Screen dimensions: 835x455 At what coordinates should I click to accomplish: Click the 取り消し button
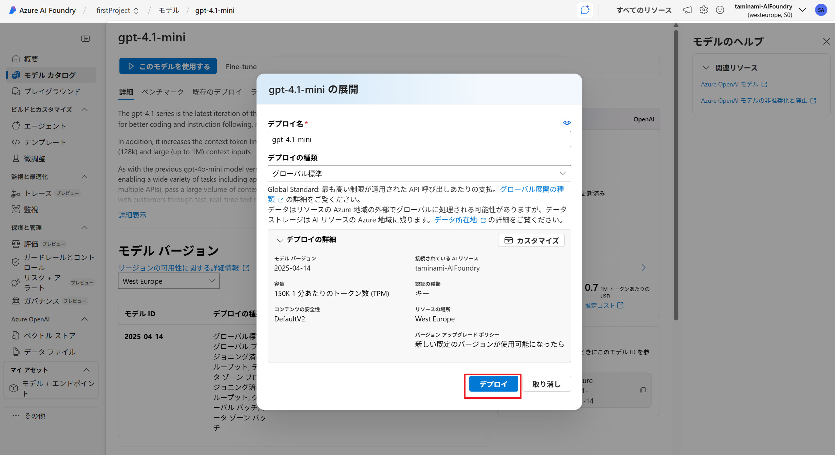click(546, 384)
